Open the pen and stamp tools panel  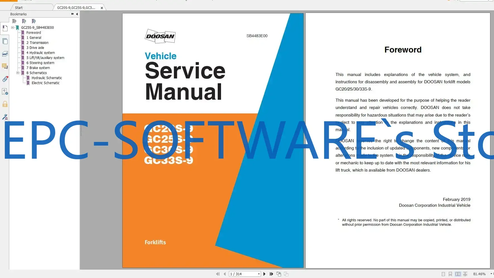tap(5, 117)
